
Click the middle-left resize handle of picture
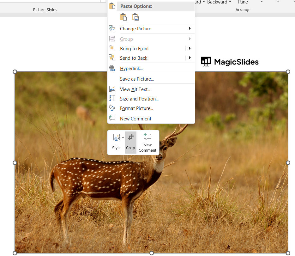click(x=15, y=163)
